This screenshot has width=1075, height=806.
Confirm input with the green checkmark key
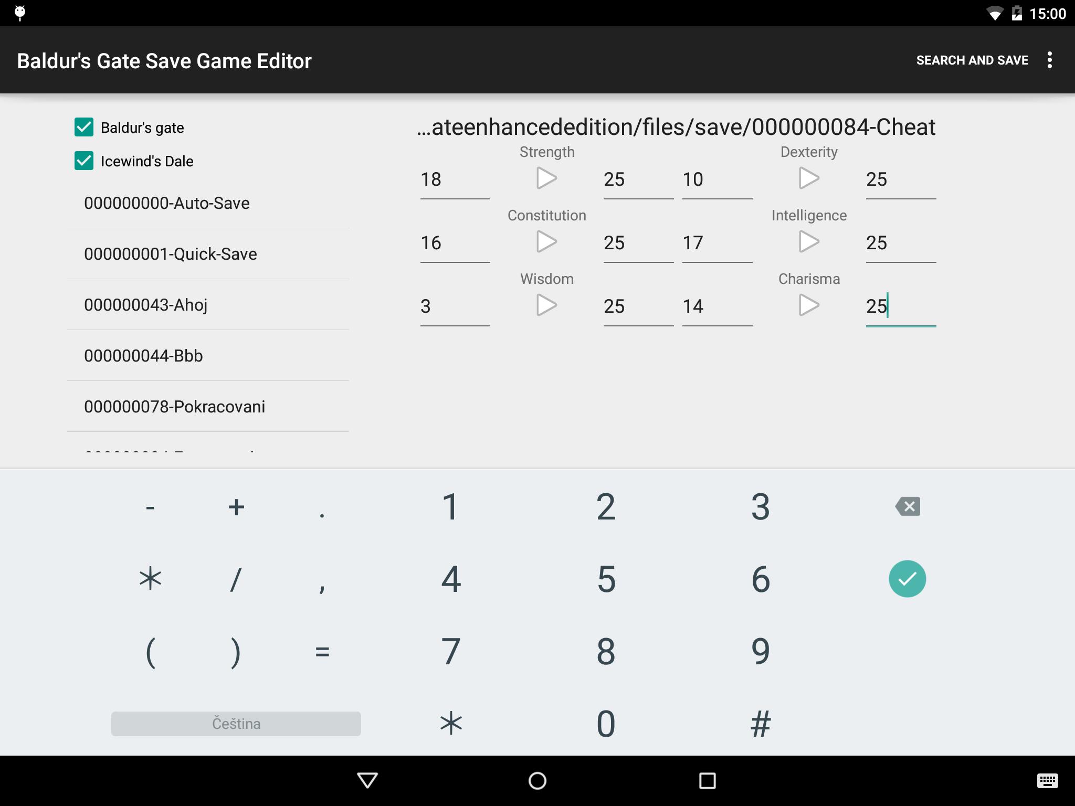(x=907, y=579)
